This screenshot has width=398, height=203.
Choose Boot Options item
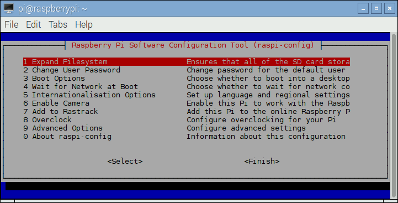click(x=187, y=79)
